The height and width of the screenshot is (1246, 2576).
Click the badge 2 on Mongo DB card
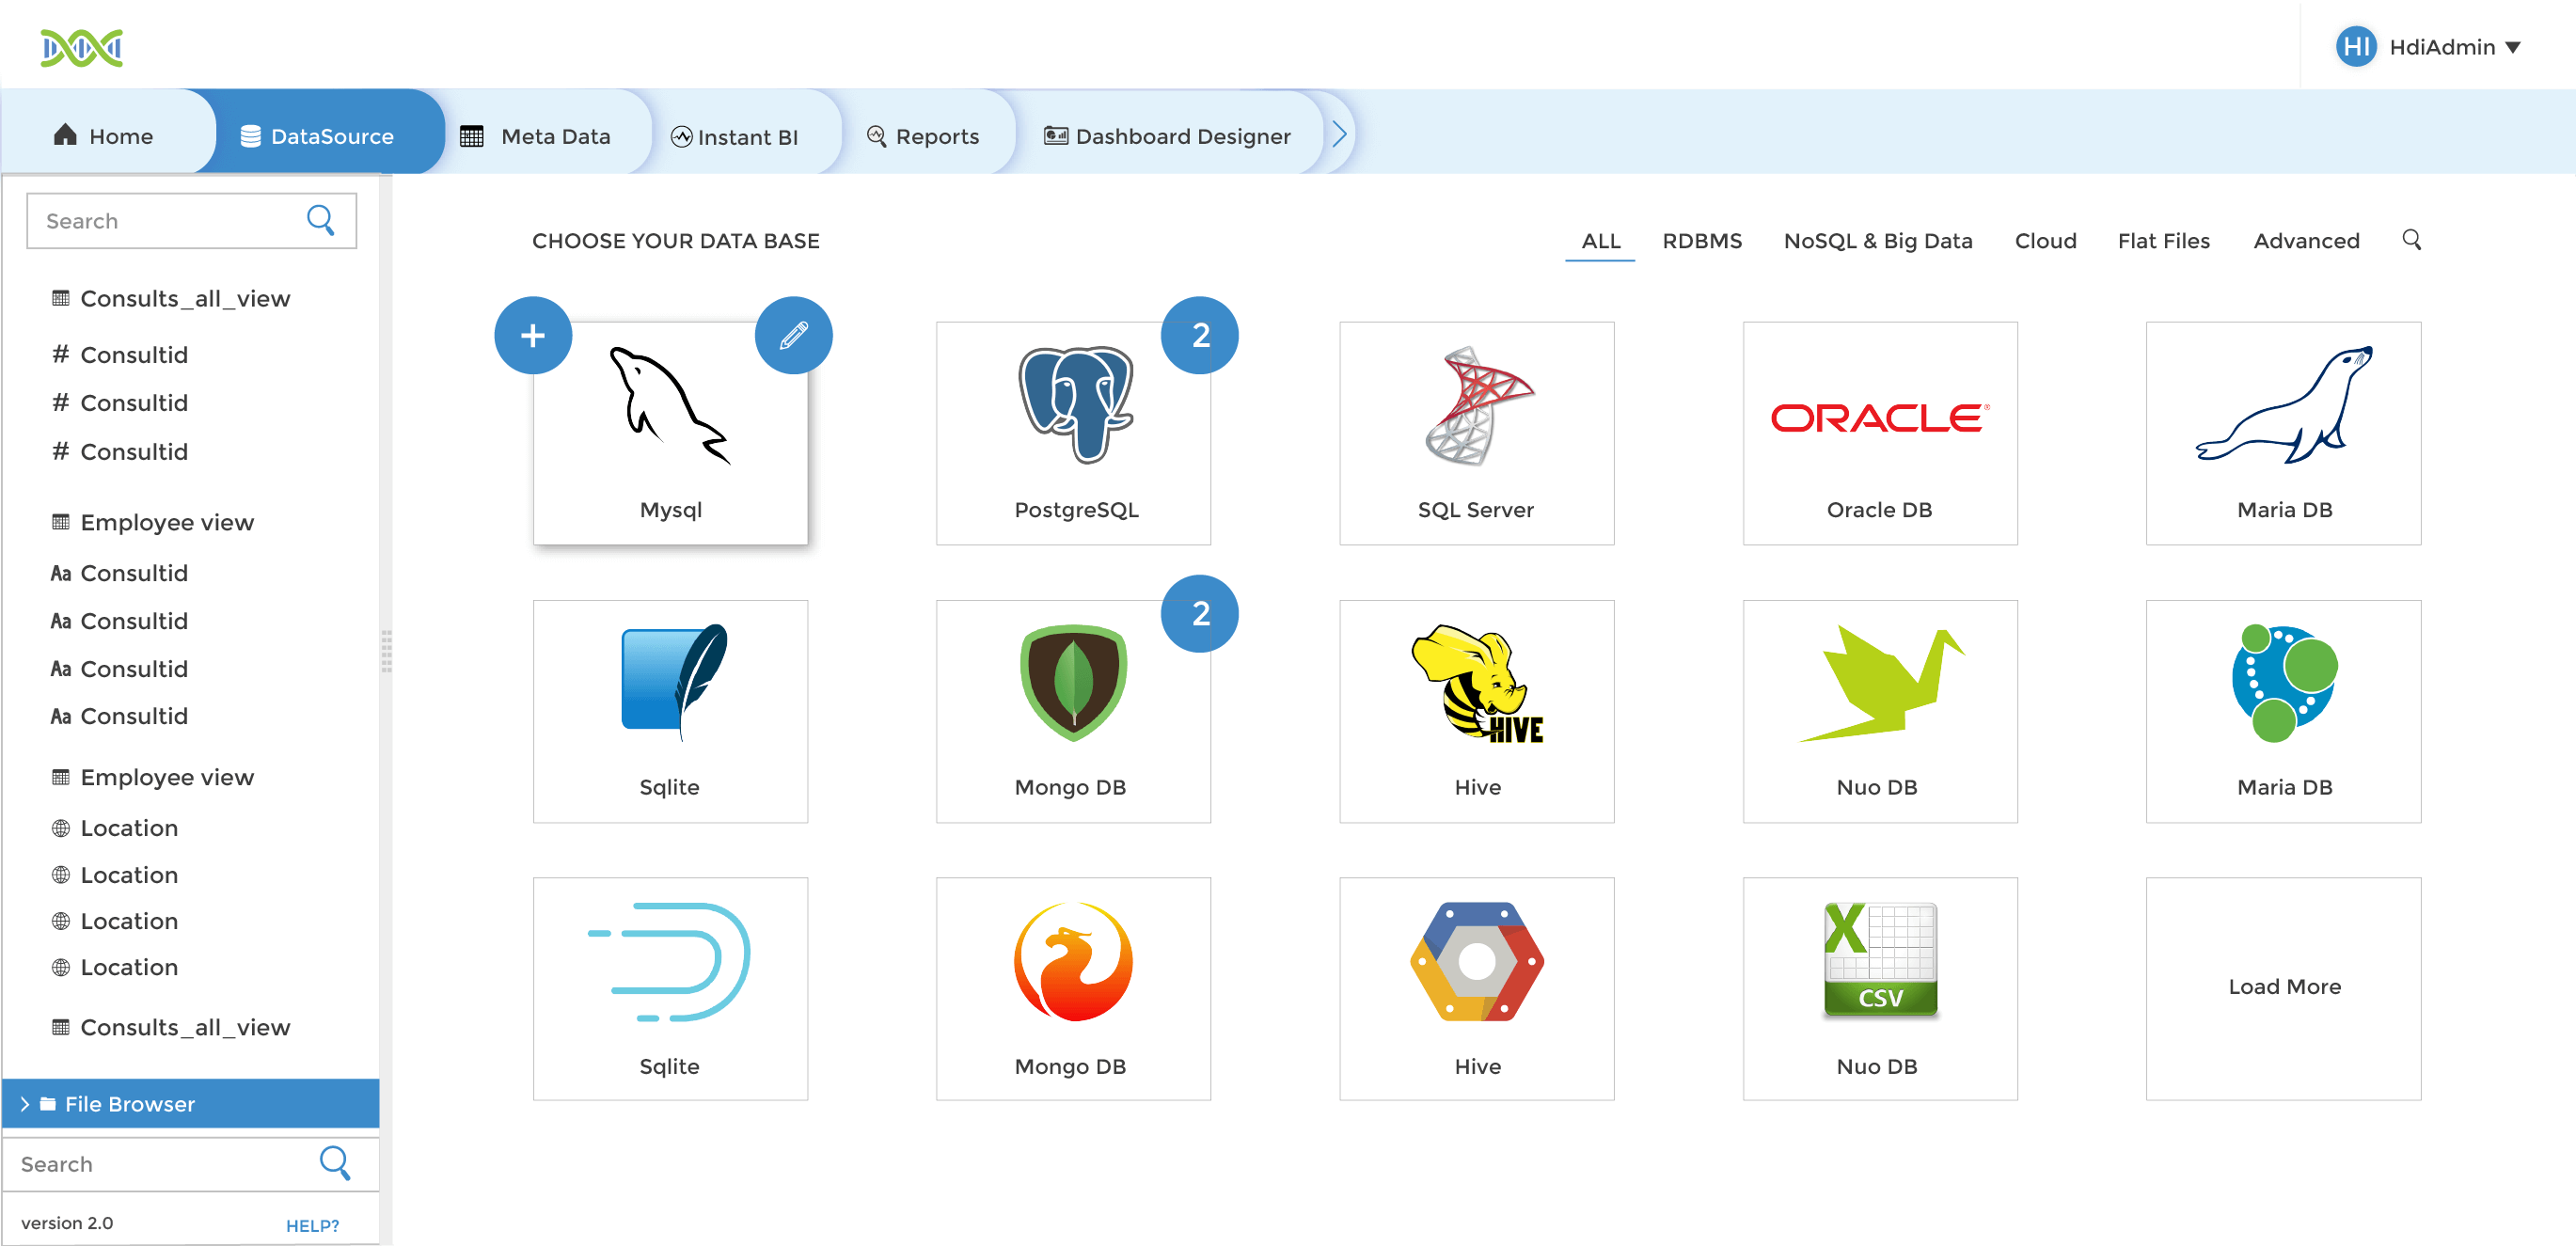[1200, 613]
